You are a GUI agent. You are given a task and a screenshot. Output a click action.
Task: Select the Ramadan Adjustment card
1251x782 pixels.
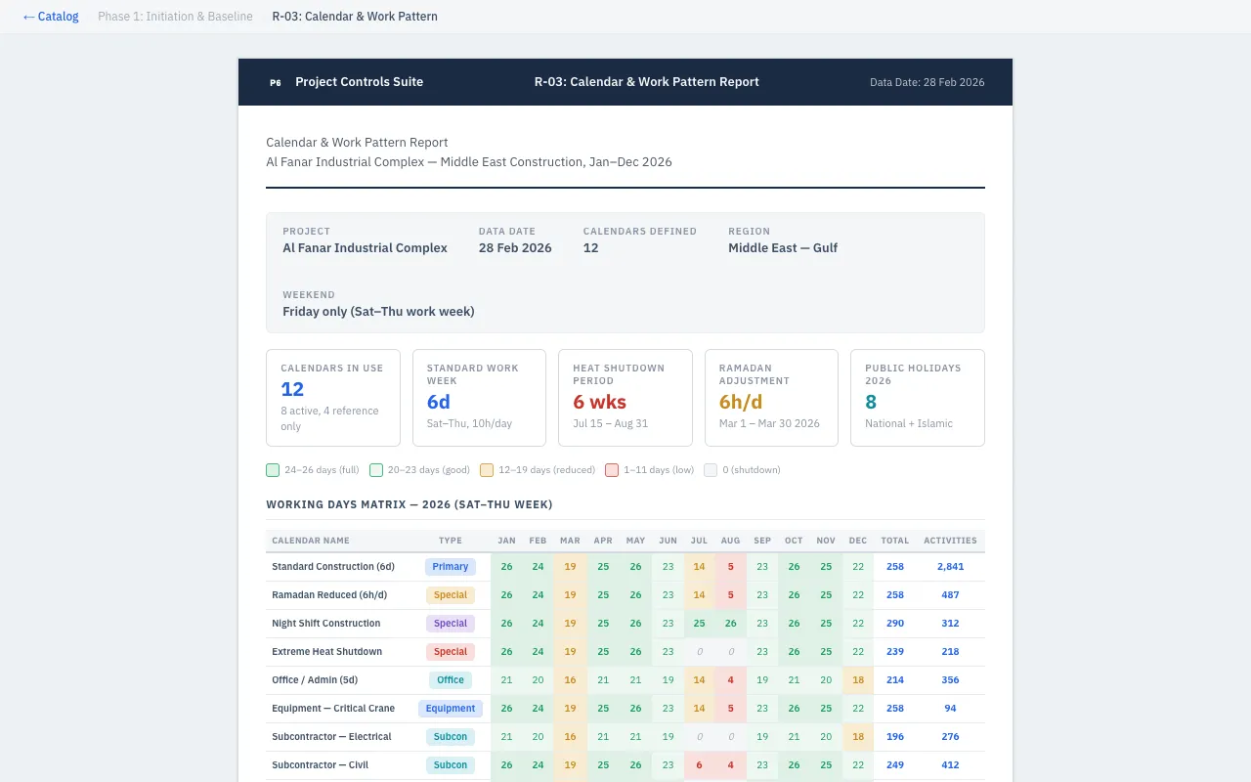[x=771, y=398]
